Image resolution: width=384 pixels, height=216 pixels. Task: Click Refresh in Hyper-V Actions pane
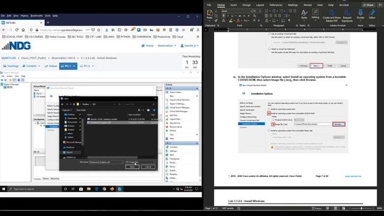[x=173, y=131]
